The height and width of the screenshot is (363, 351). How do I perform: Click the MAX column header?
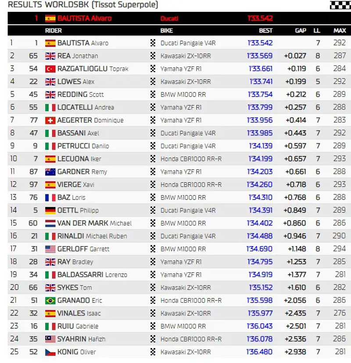tap(339, 31)
